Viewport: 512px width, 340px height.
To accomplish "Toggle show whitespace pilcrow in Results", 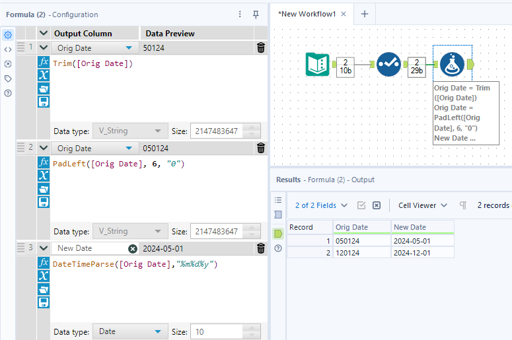I will click(x=463, y=205).
